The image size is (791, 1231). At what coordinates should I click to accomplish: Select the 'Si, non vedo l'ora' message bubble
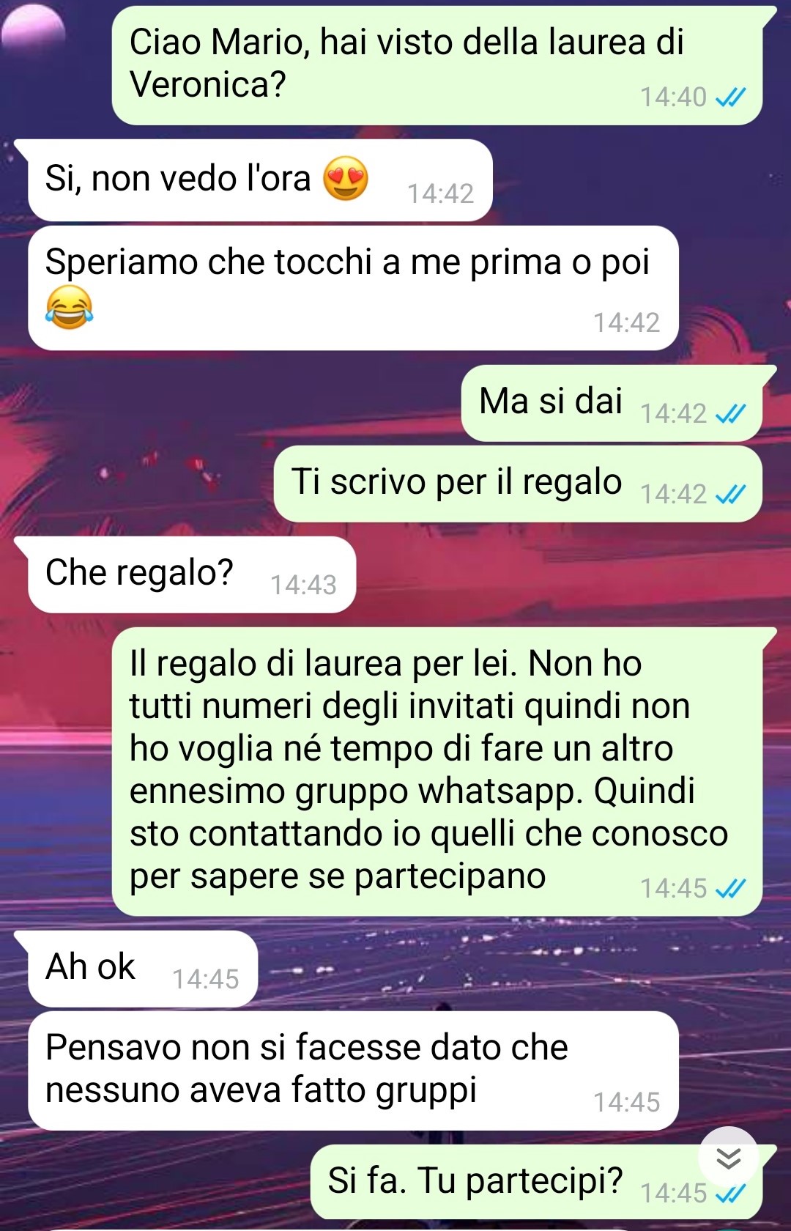[260, 180]
